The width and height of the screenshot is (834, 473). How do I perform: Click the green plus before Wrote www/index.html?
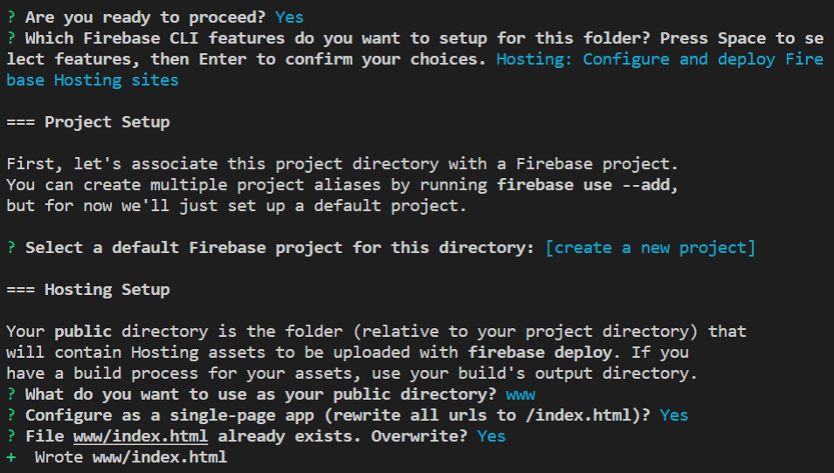pyautogui.click(x=11, y=457)
